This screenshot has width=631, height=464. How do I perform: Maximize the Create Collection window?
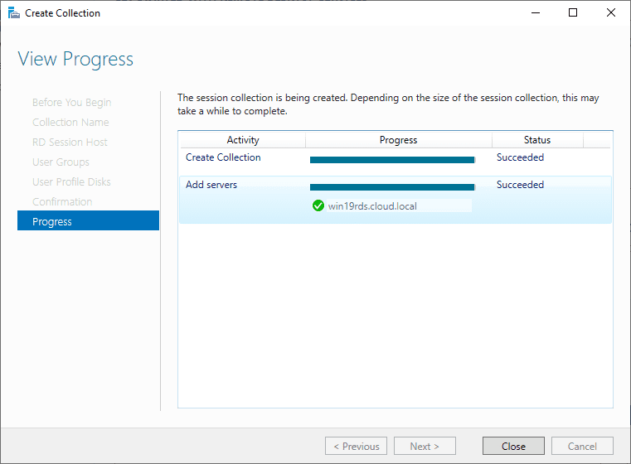(572, 13)
